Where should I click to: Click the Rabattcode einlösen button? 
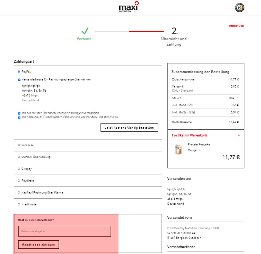pos(38,245)
